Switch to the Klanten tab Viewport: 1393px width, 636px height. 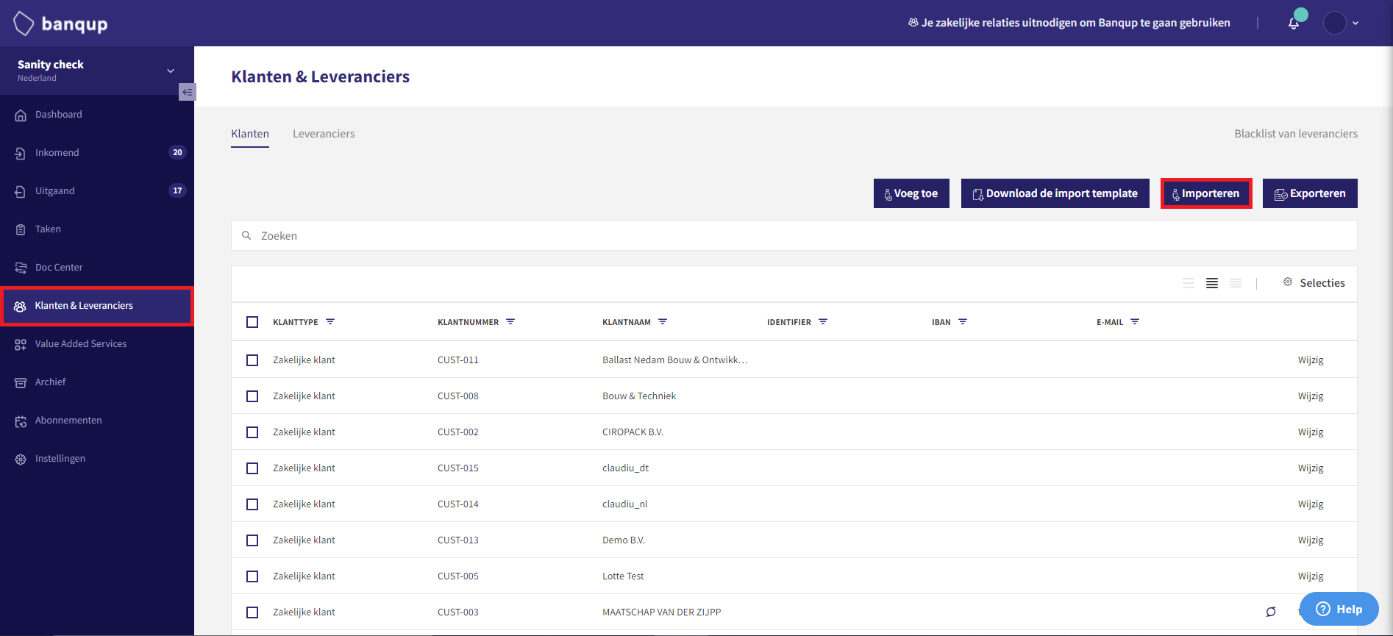[x=250, y=134]
